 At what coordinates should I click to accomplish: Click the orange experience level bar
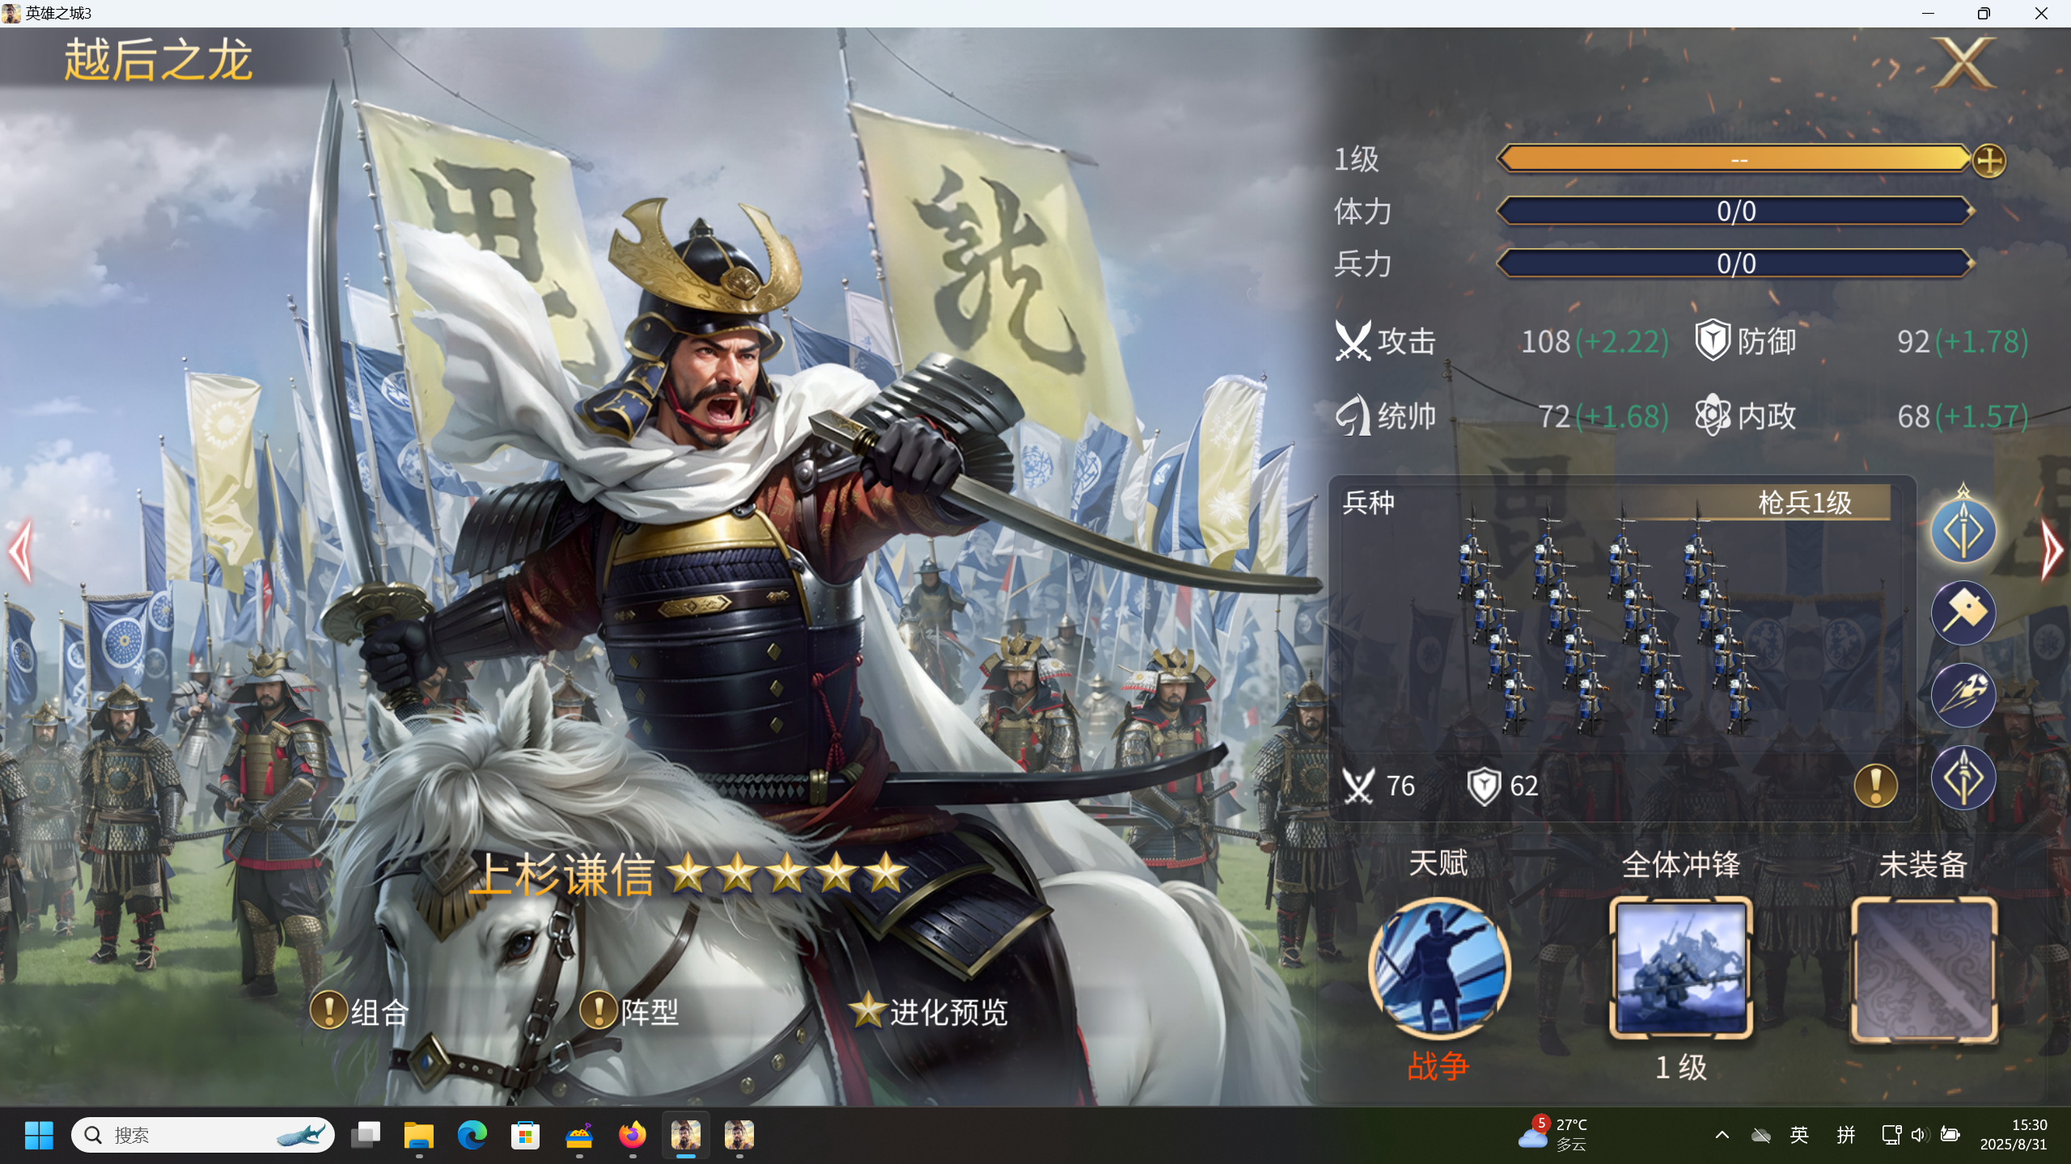tap(1735, 159)
